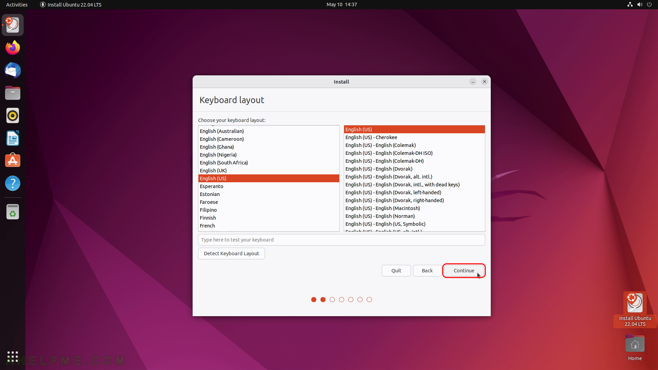Open the Home folder desktop icon
This screenshot has width=658, height=370.
[635, 348]
